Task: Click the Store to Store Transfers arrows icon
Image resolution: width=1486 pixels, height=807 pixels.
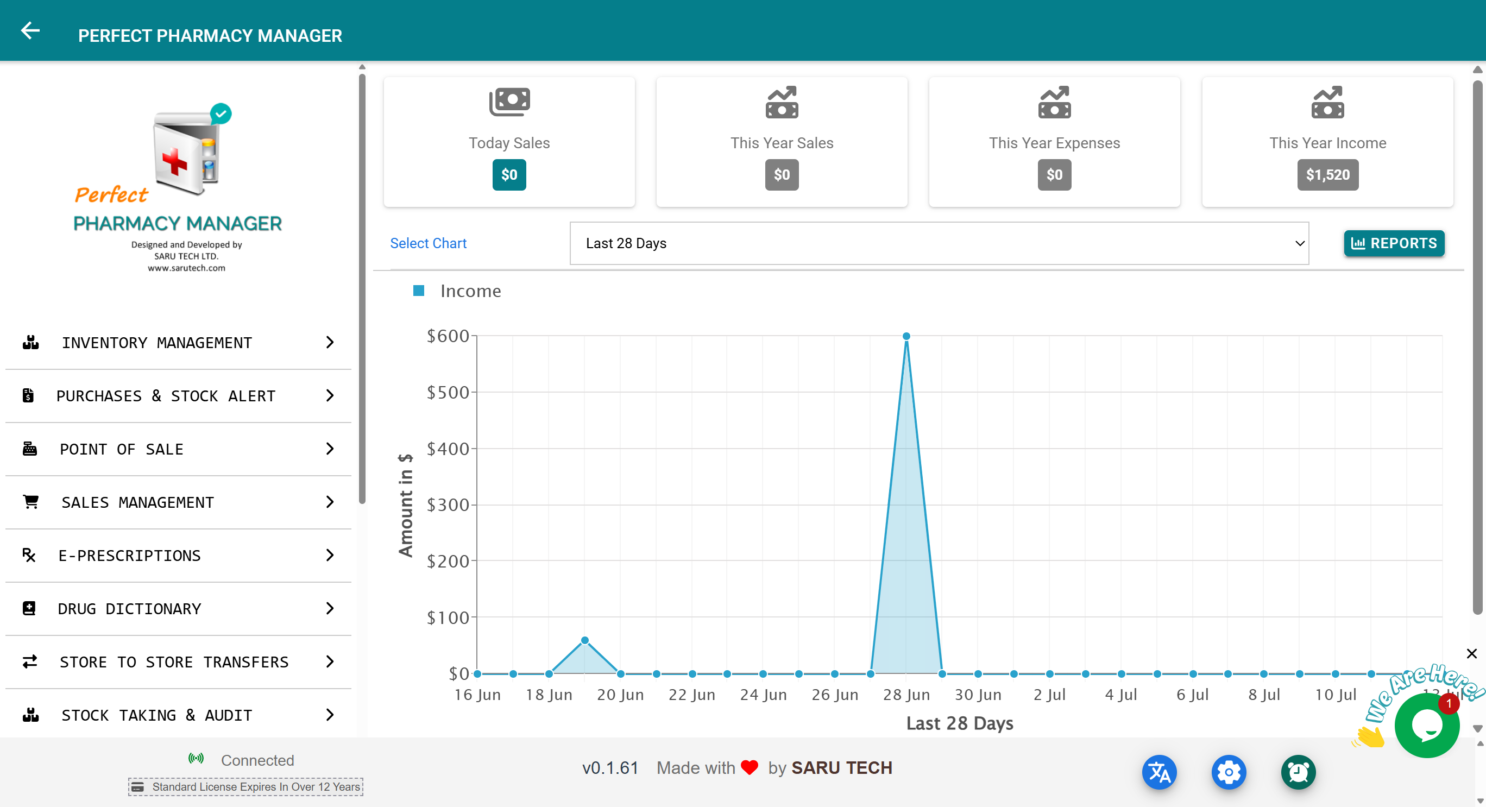Action: coord(30,661)
